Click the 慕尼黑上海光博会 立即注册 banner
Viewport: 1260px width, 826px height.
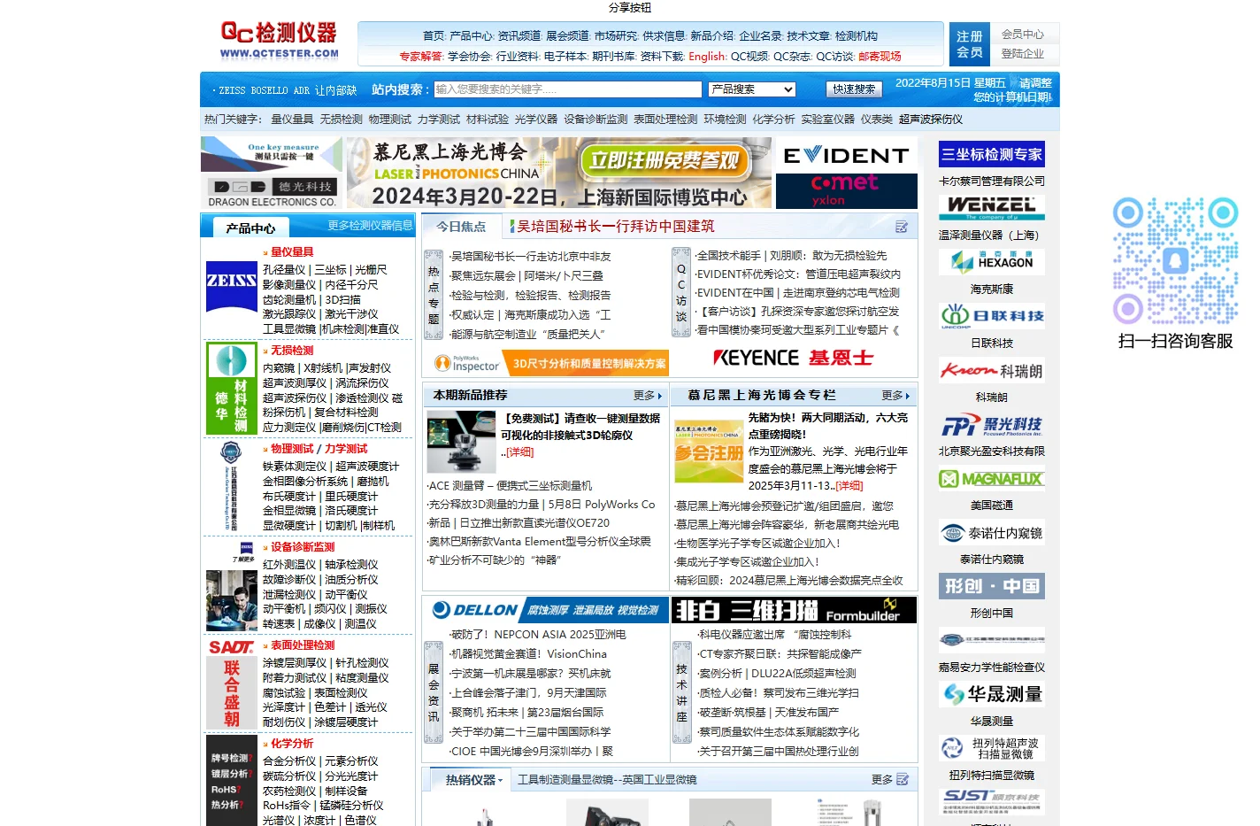tap(559, 174)
